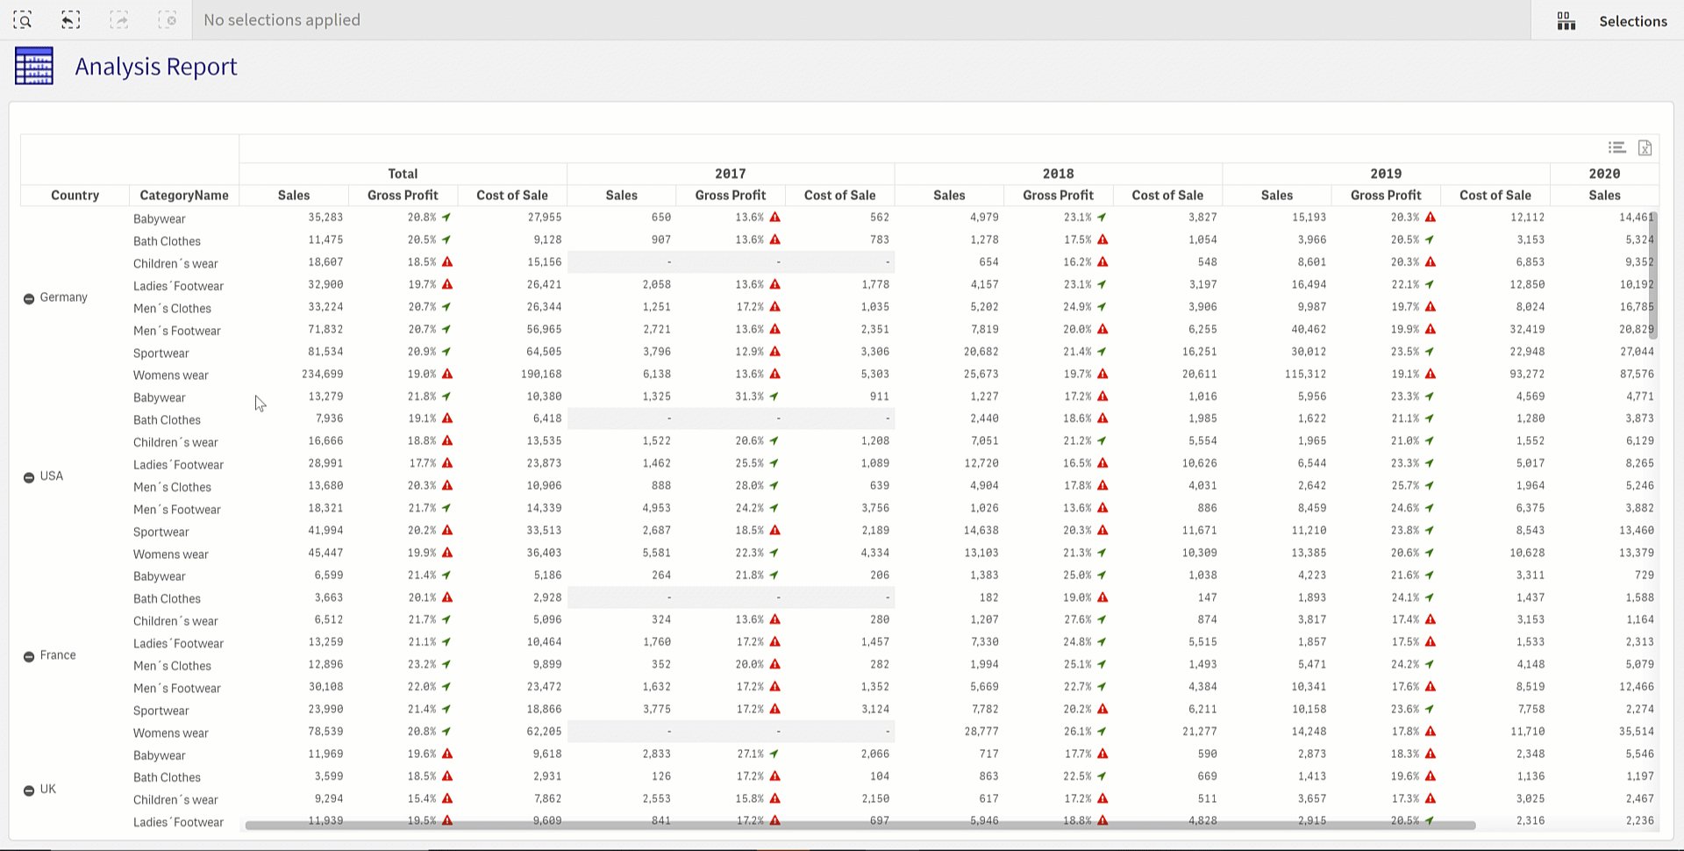
Task: Click the step back selection icon
Action: 71,20
